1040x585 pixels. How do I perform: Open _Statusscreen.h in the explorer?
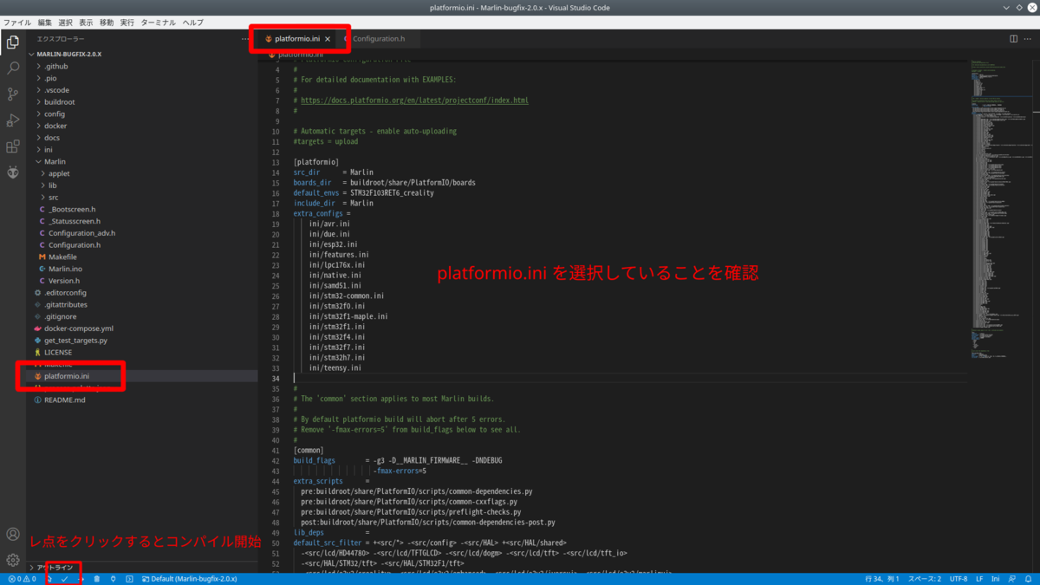142,221
